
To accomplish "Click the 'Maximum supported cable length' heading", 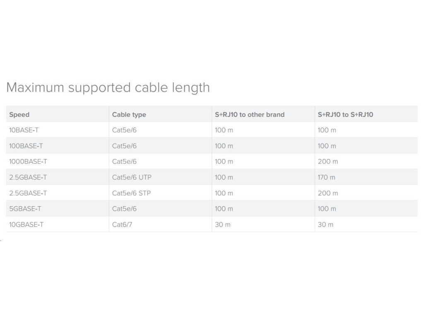I will [108, 88].
